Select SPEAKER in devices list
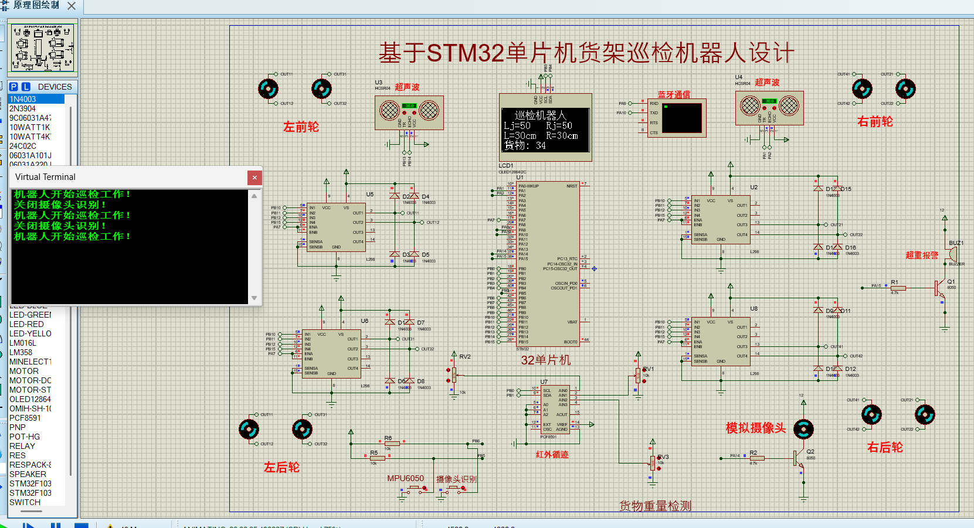This screenshot has height=528, width=974. click(36, 474)
